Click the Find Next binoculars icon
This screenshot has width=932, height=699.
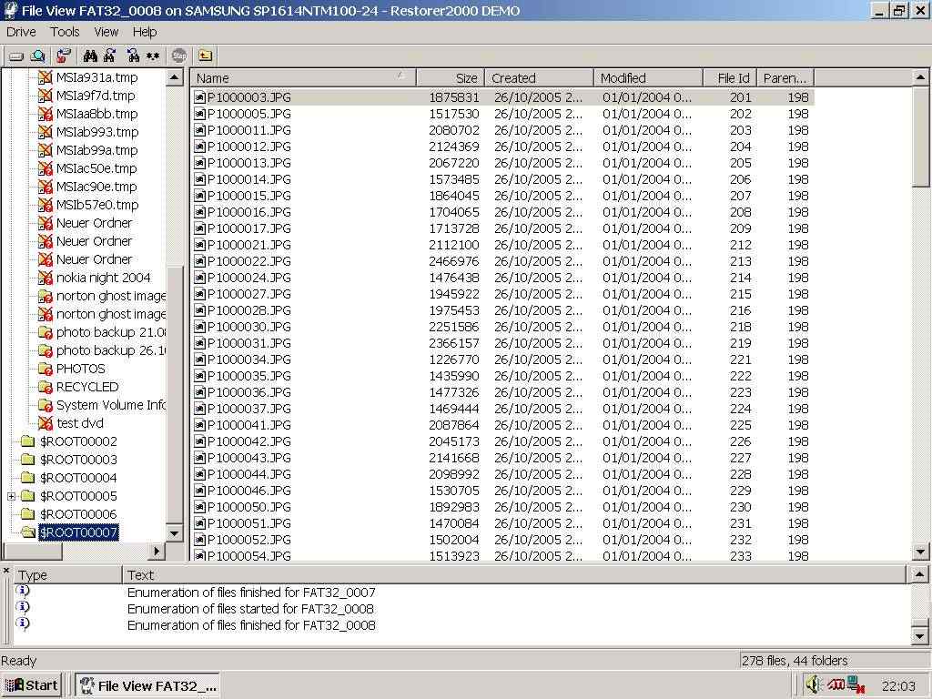pyautogui.click(x=110, y=56)
